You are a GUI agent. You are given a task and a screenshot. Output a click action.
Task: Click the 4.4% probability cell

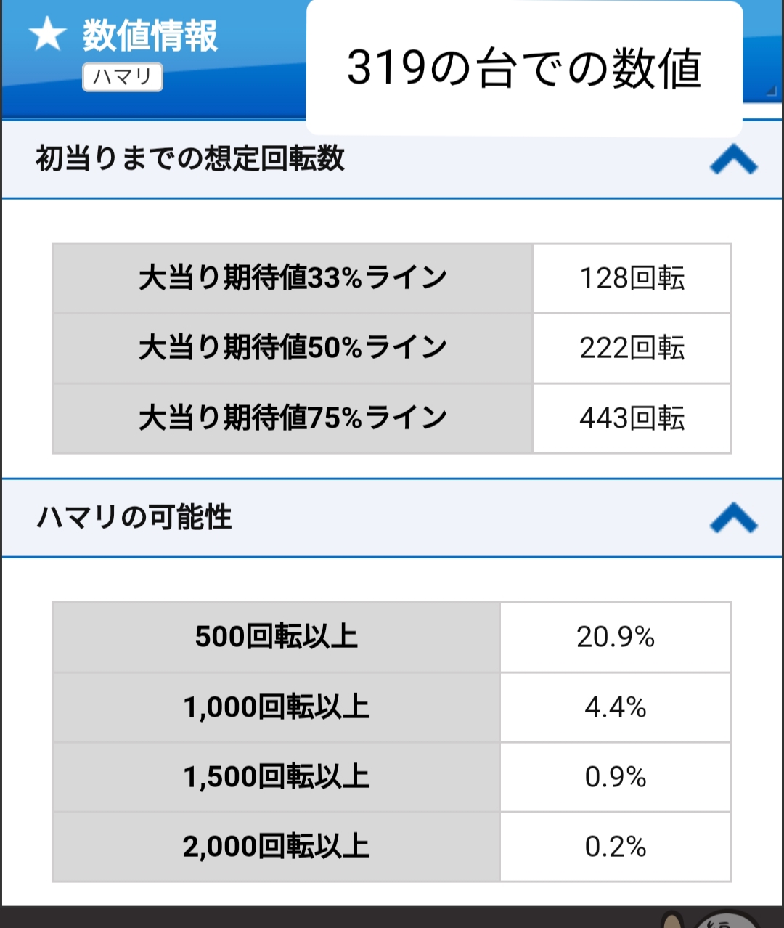[616, 707]
